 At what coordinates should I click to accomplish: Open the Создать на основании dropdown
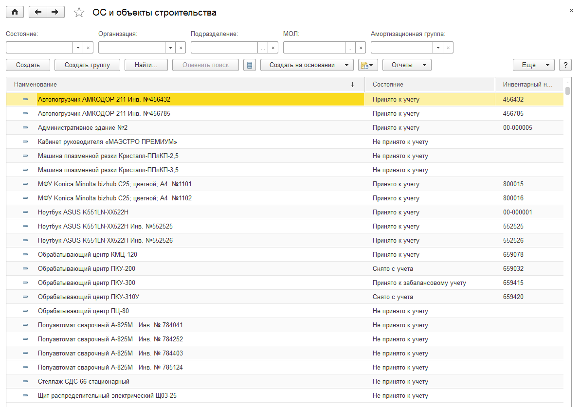[307, 65]
